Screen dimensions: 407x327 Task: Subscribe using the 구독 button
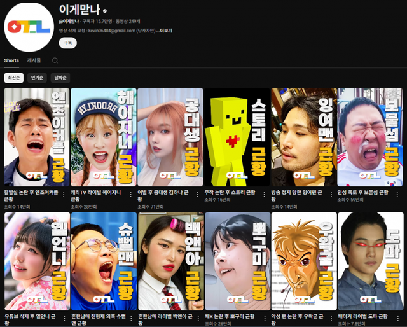[67, 43]
